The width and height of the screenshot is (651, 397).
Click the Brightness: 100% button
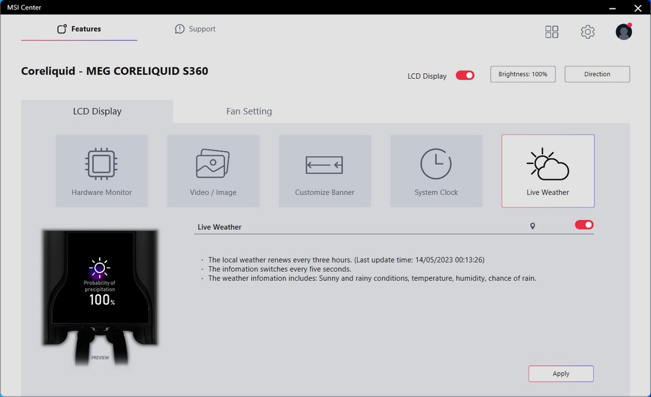point(523,74)
